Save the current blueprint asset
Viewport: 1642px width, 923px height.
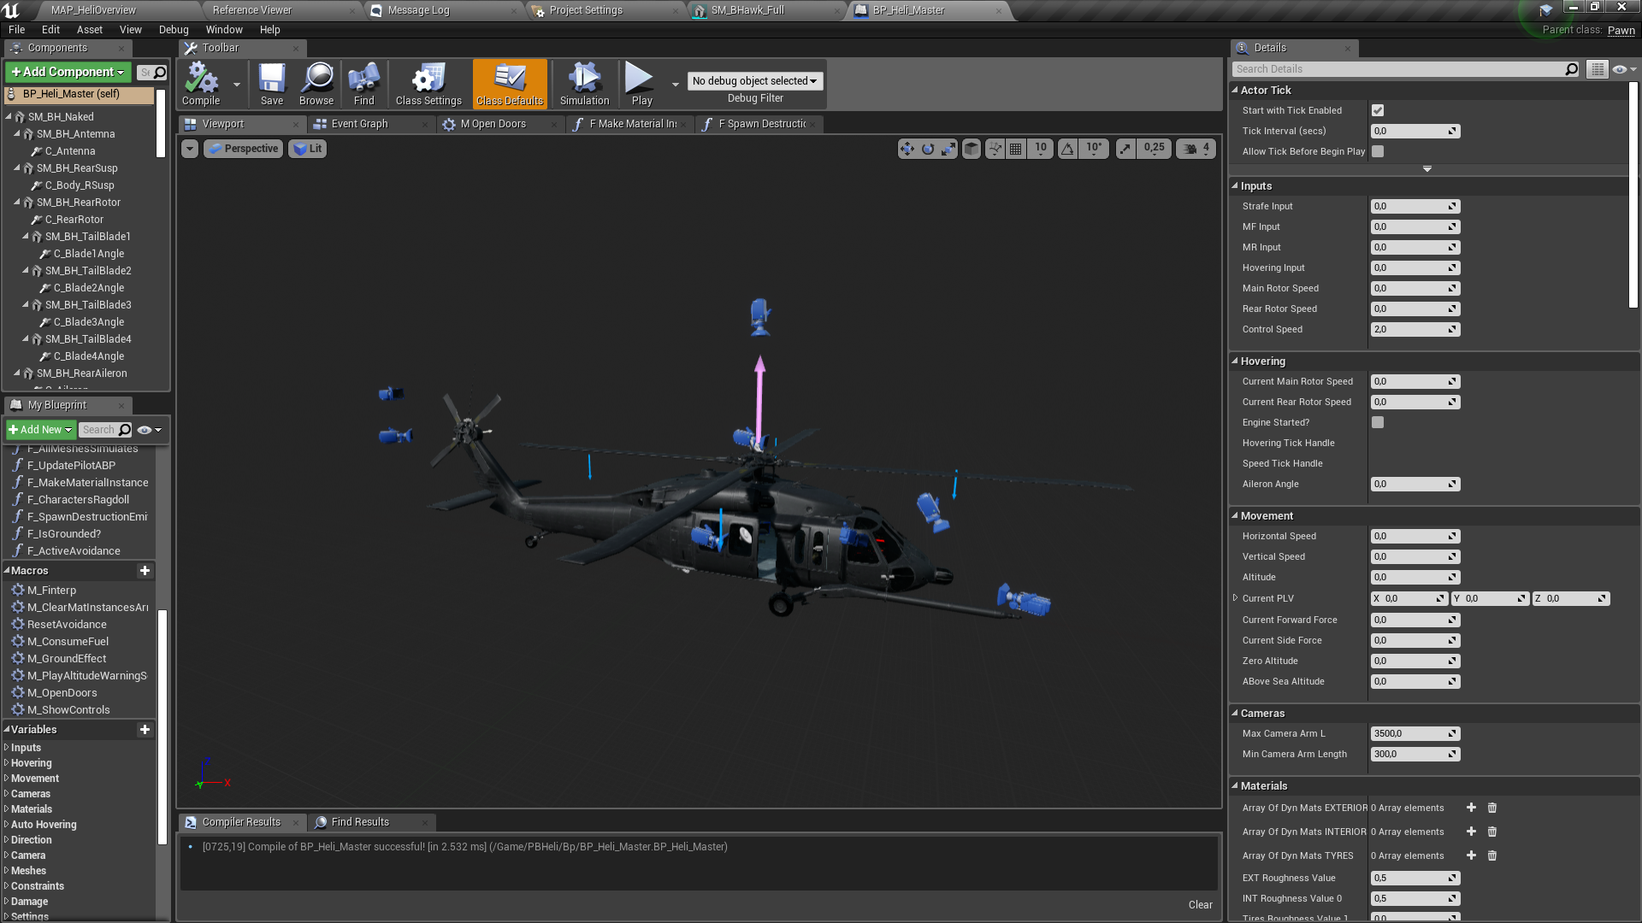pos(271,83)
